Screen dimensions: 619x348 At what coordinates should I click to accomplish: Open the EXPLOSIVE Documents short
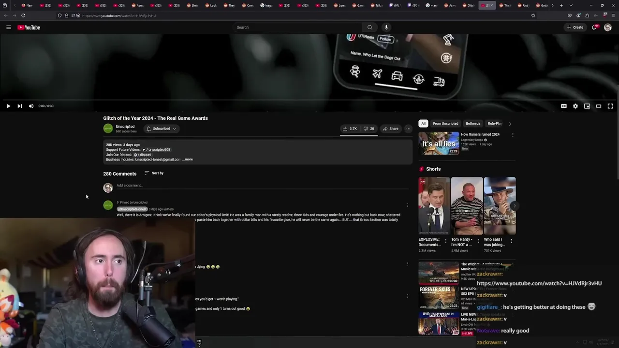click(434, 206)
